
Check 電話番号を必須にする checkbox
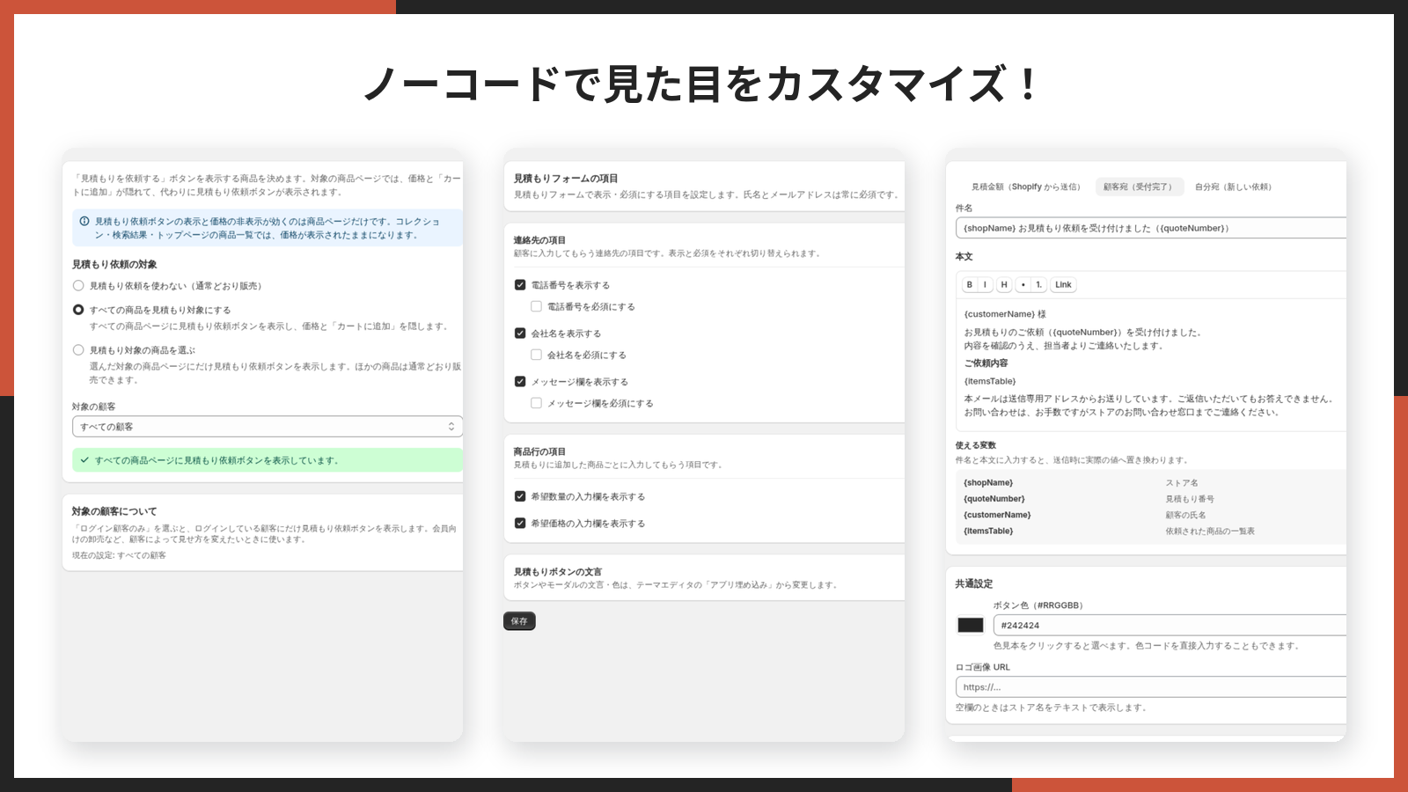tap(536, 306)
